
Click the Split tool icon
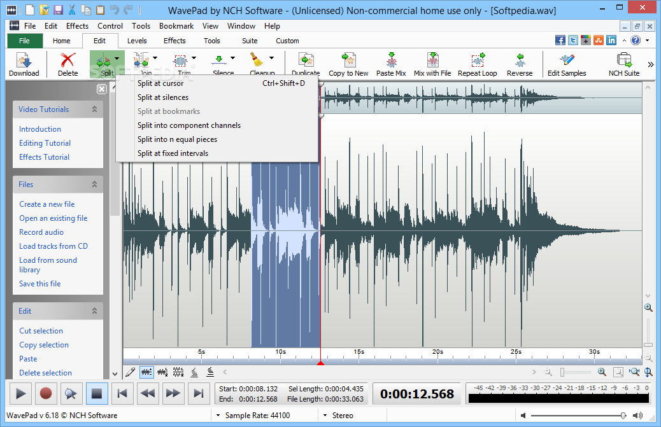click(x=104, y=62)
